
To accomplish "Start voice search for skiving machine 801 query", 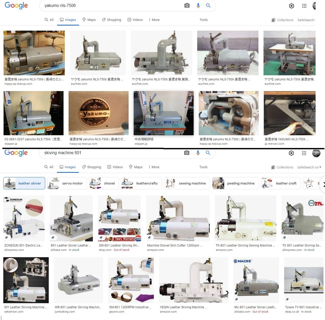I will tap(198, 153).
